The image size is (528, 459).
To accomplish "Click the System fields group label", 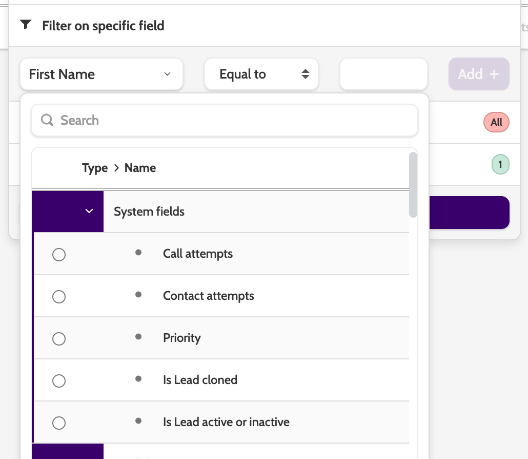I will pyautogui.click(x=149, y=212).
